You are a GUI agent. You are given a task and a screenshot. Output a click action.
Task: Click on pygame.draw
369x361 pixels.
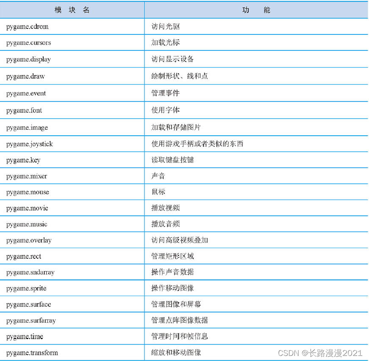coord(25,77)
